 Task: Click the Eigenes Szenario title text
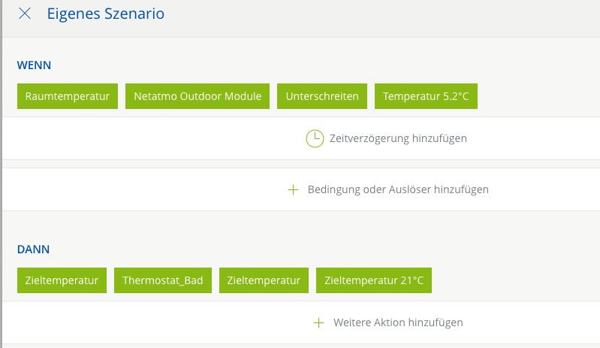[105, 14]
